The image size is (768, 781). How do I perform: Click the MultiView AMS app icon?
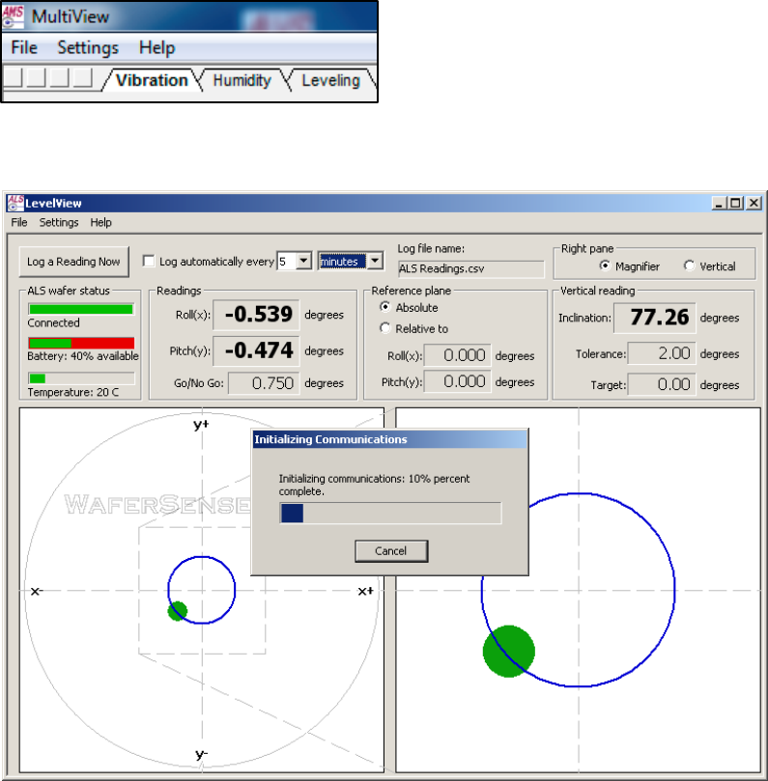click(13, 16)
